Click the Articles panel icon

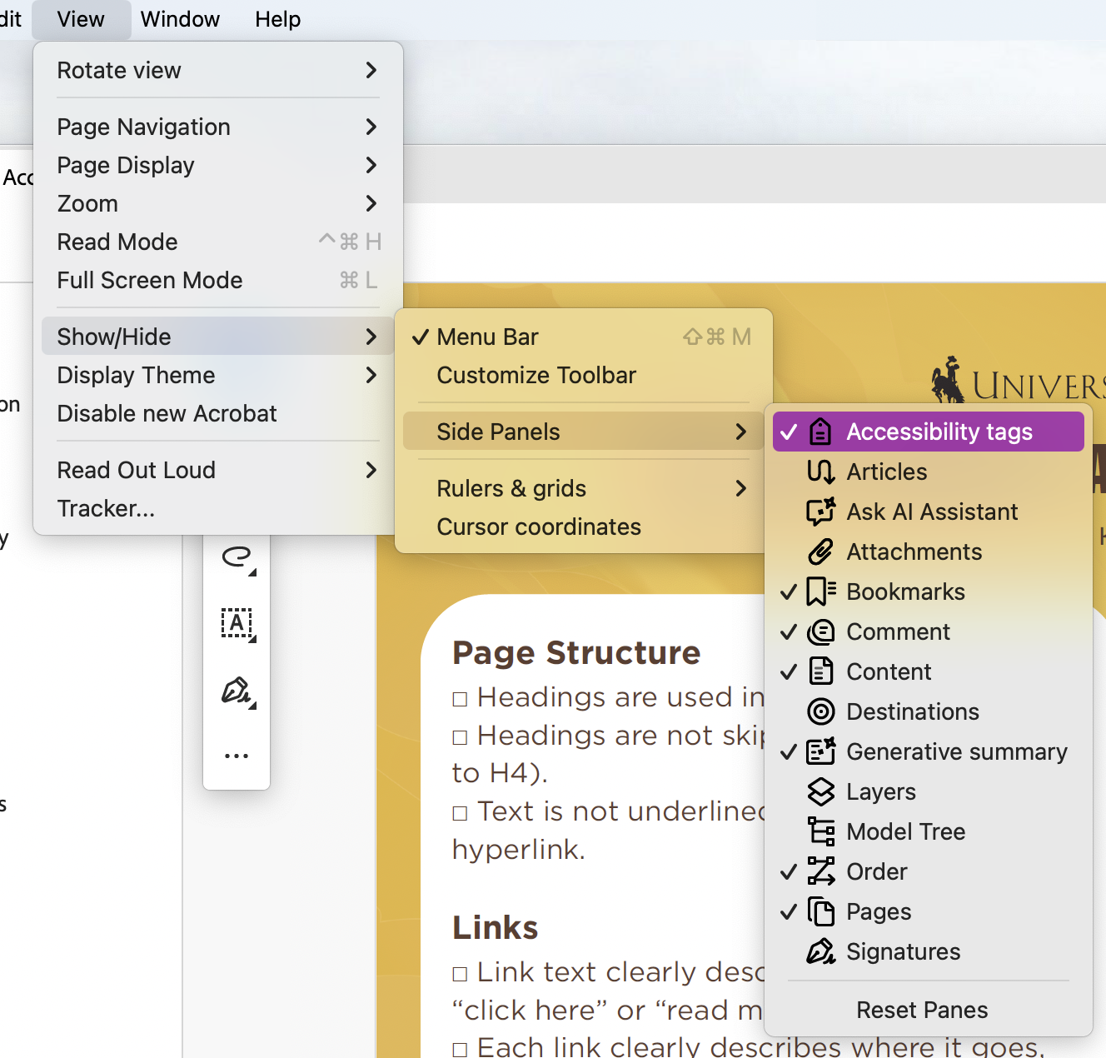point(820,472)
